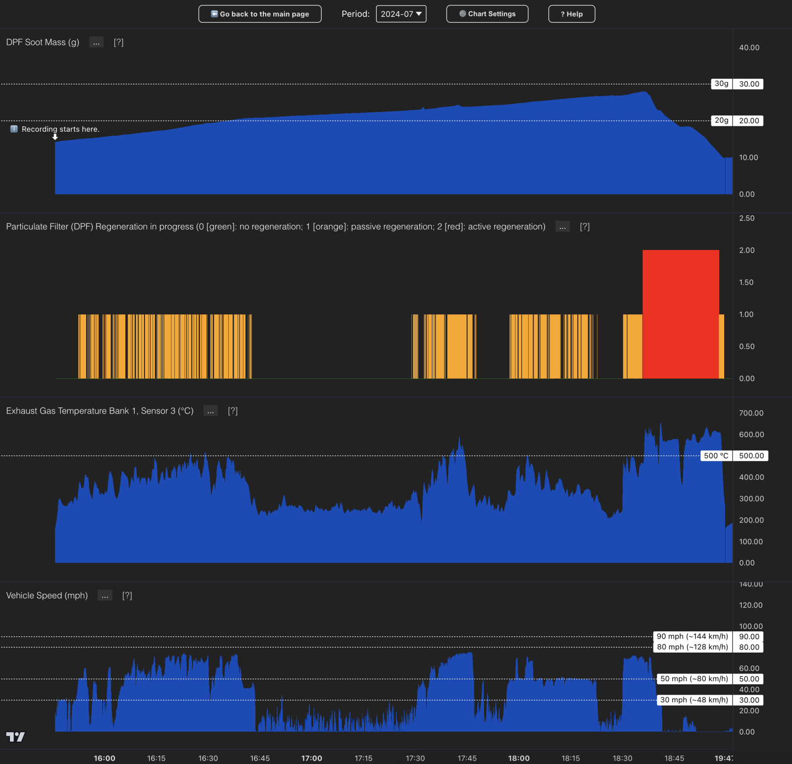792x764 pixels.
Task: Click the 500 °C threshold label
Action: click(716, 456)
